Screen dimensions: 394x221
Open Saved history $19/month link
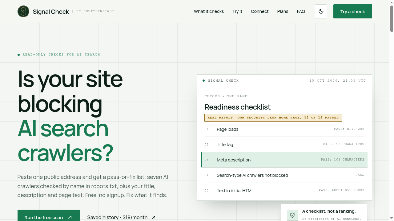click(122, 217)
